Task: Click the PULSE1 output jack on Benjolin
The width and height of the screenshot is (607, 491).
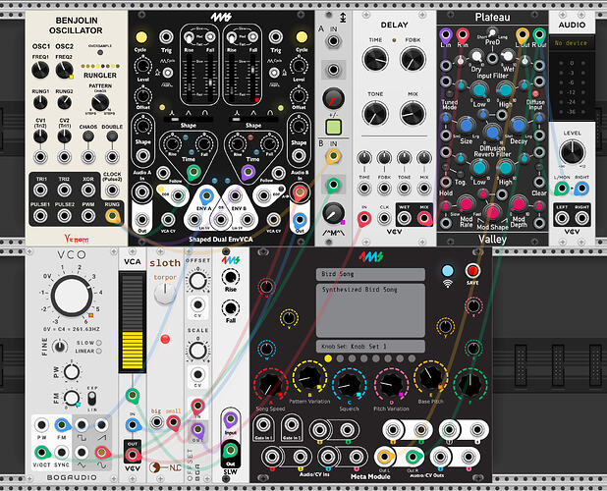Action: click(x=40, y=216)
